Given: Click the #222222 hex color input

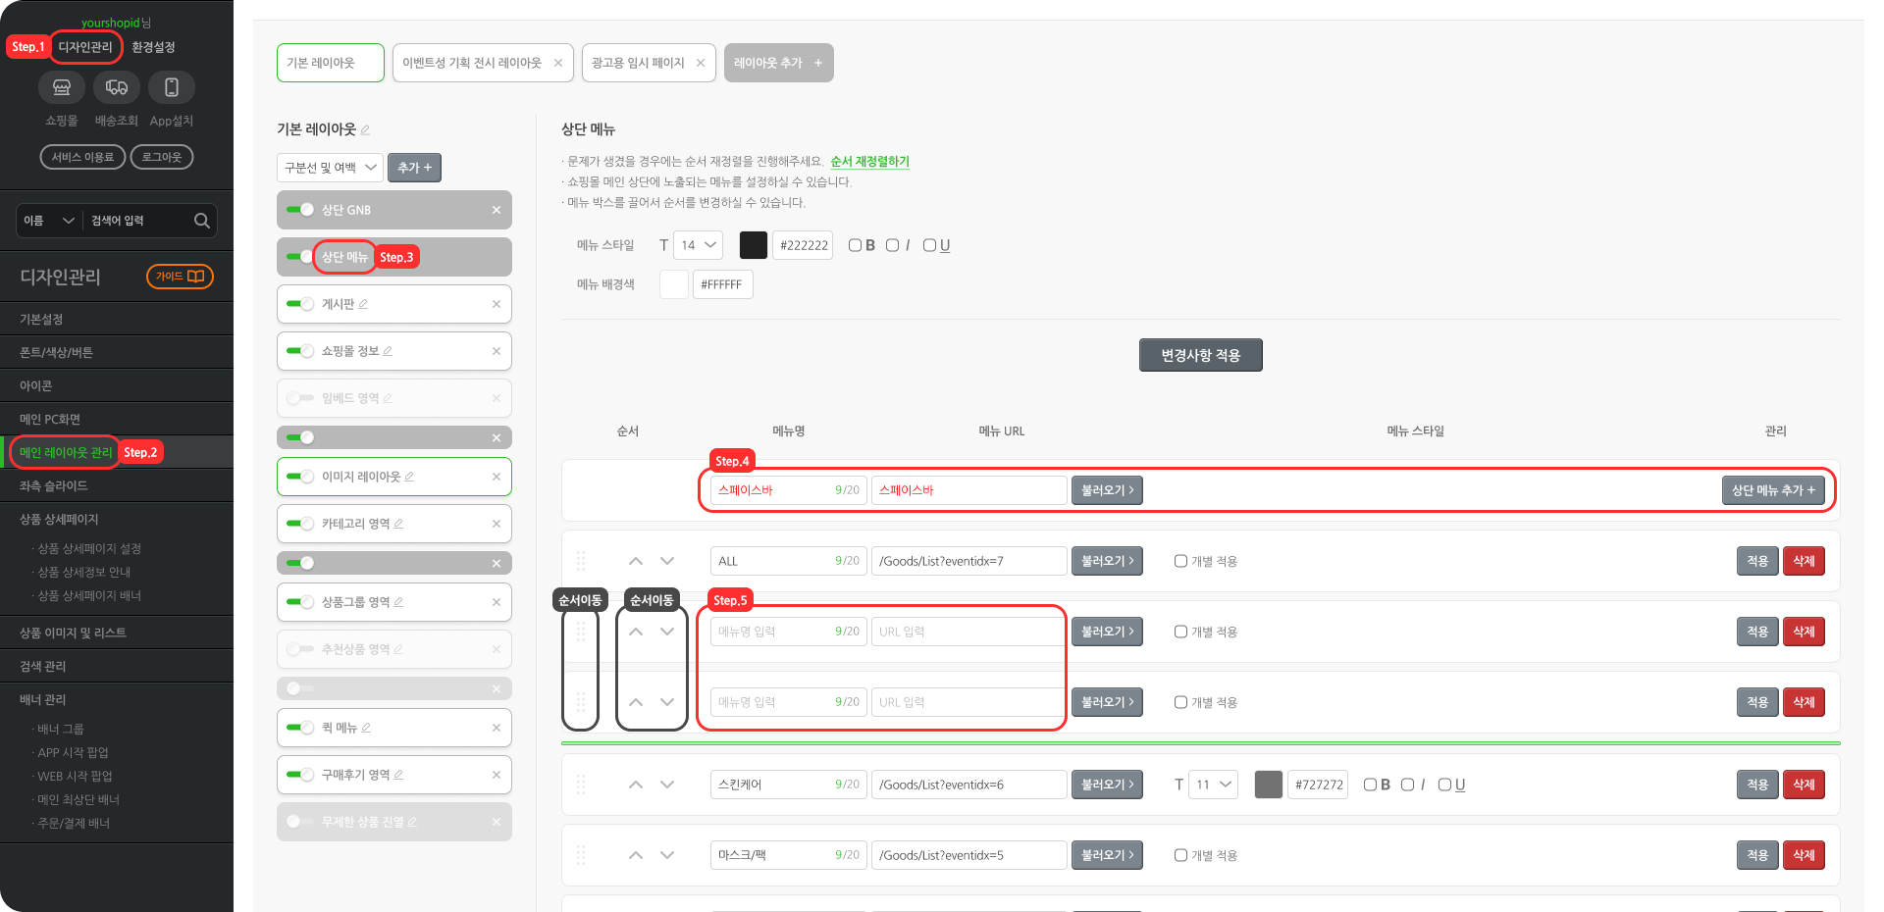Looking at the screenshot, I should click(803, 245).
